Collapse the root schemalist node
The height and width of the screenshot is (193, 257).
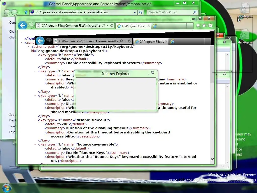pos(22,43)
